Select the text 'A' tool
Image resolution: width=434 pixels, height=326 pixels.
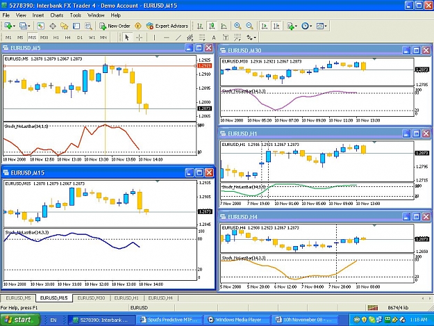(x=214, y=38)
